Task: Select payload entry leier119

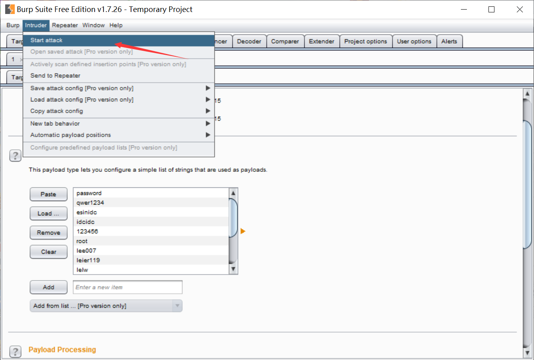Action: click(x=151, y=260)
